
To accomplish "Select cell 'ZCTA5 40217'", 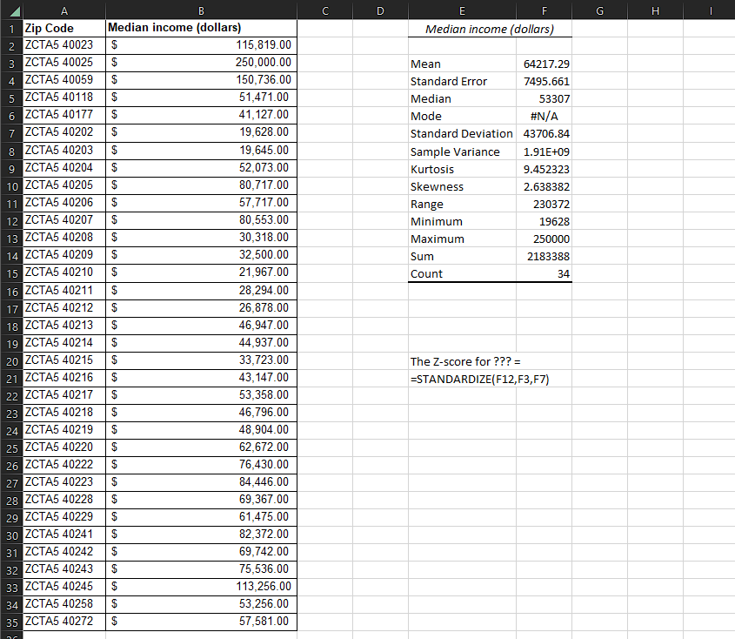I will [64, 395].
